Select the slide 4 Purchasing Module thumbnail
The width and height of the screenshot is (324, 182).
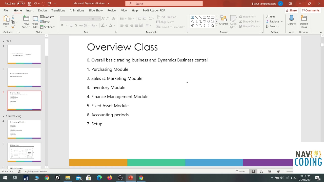[24, 129]
